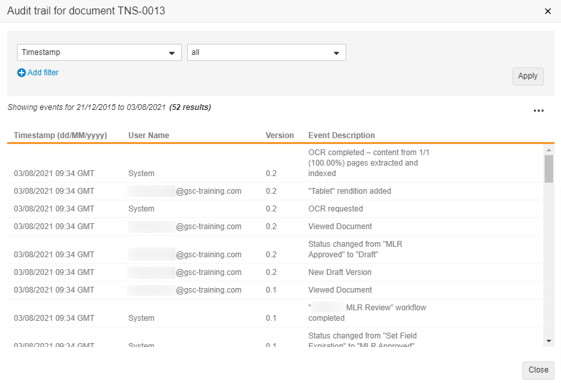This screenshot has height=383, width=561.
Task: Close the audit trail dialog with X
Action: [x=547, y=11]
